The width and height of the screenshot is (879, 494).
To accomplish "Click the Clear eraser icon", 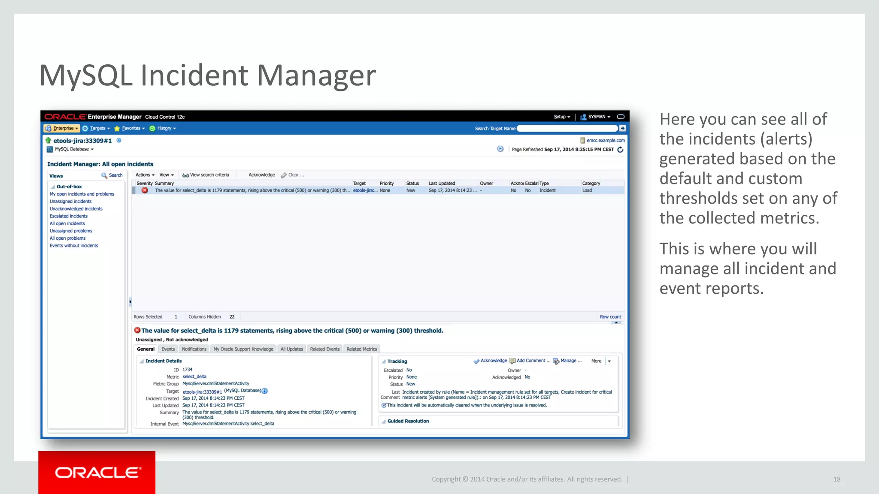I will [284, 175].
